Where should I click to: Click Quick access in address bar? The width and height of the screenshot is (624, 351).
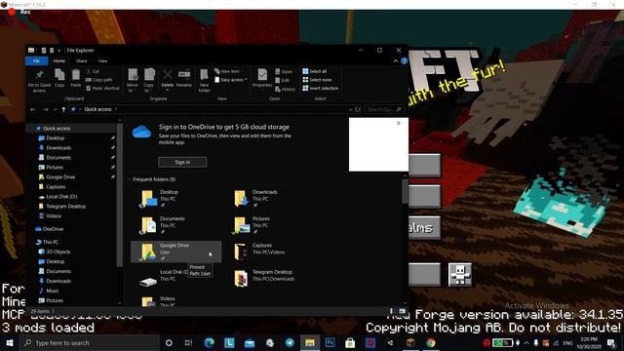pyautogui.click(x=97, y=109)
